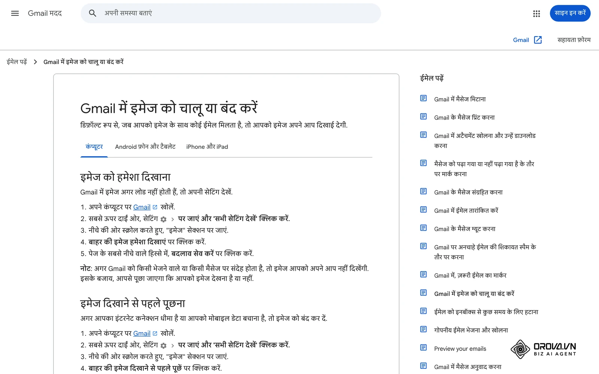
Task: Click article icon beside 'Gmail में, ज़रूरी ईमेल का मार्कर'
Action: click(423, 275)
